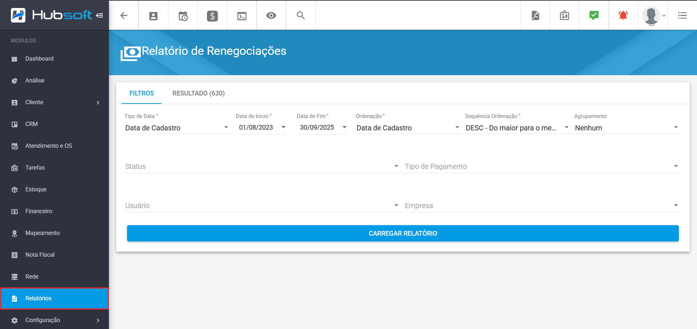
Task: Open the client contact card icon
Action: [x=153, y=16]
